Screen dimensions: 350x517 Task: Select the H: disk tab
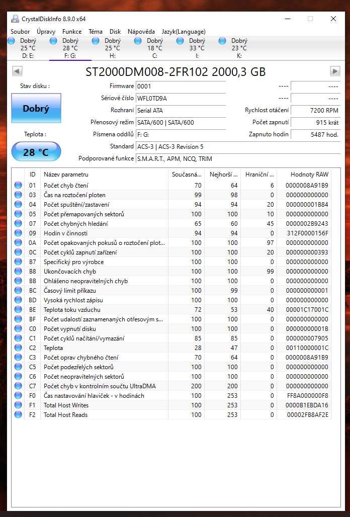[112, 48]
